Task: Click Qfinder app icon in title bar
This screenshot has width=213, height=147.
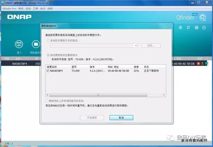Action: [x=2, y=3]
